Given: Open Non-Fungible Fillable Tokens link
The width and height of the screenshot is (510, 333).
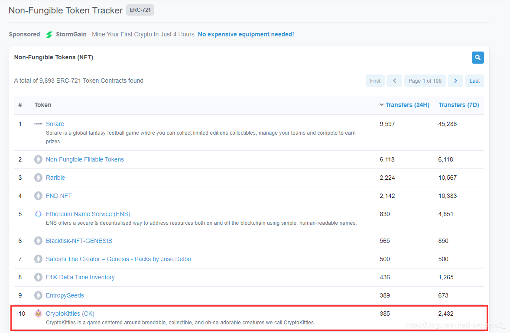Looking at the screenshot, I should (x=84, y=159).
